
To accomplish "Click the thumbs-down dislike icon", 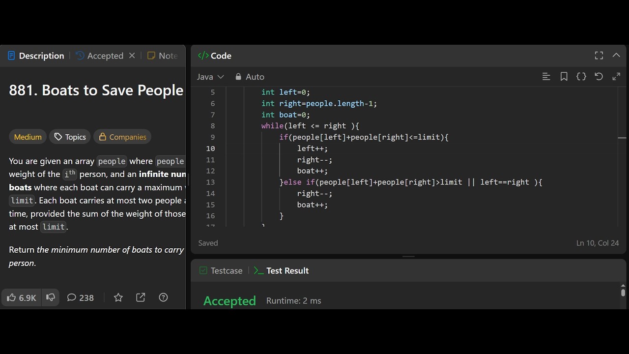I will pos(51,297).
